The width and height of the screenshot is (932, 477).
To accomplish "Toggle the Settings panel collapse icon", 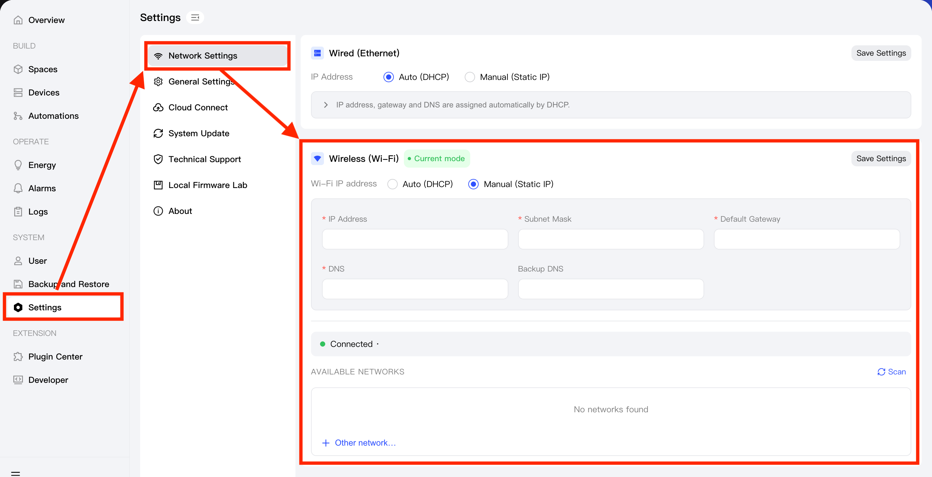I will coord(195,17).
